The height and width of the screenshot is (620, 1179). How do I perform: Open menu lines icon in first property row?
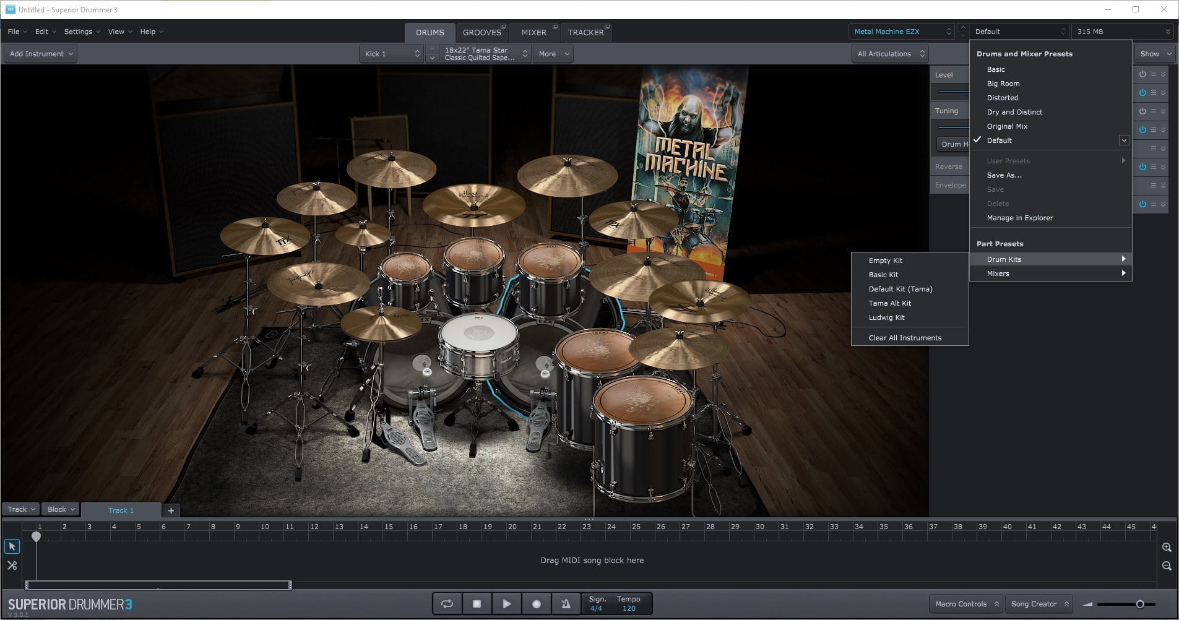pyautogui.click(x=1154, y=74)
